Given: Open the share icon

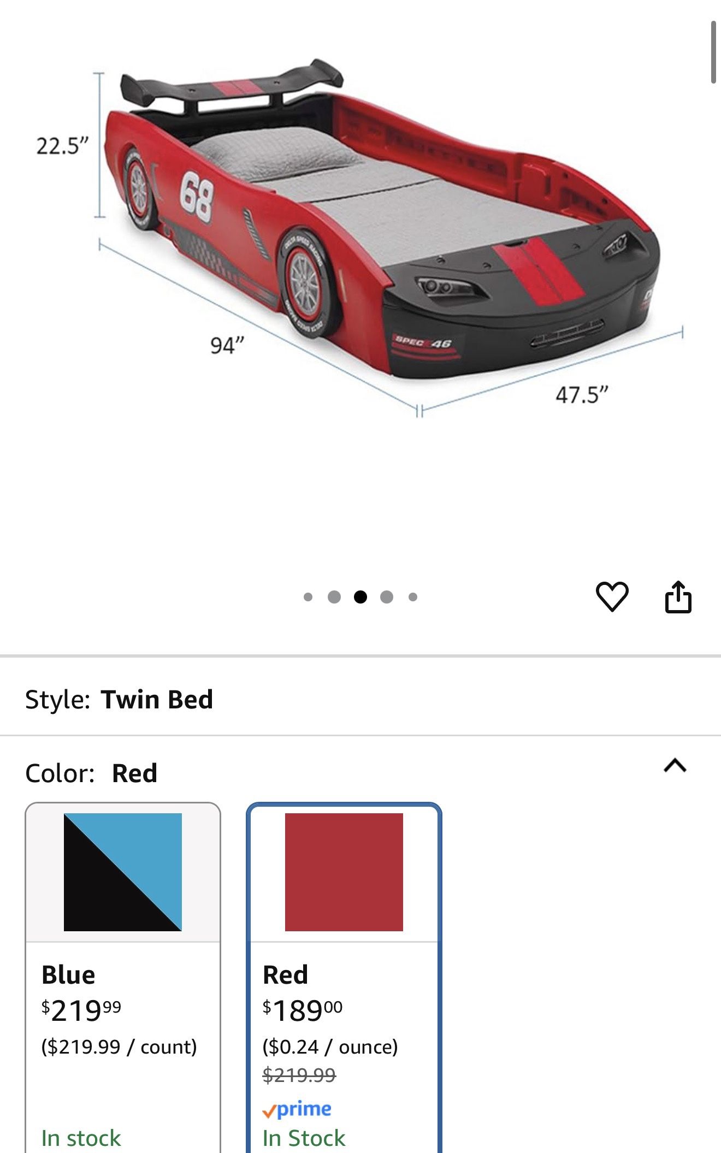Looking at the screenshot, I should coord(678,596).
